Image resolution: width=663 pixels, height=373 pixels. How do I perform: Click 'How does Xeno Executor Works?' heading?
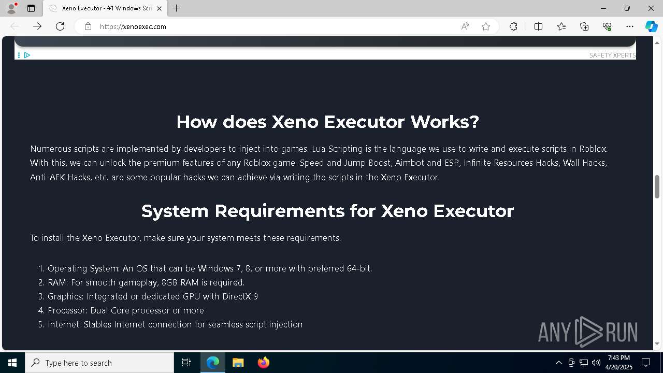coord(327,122)
